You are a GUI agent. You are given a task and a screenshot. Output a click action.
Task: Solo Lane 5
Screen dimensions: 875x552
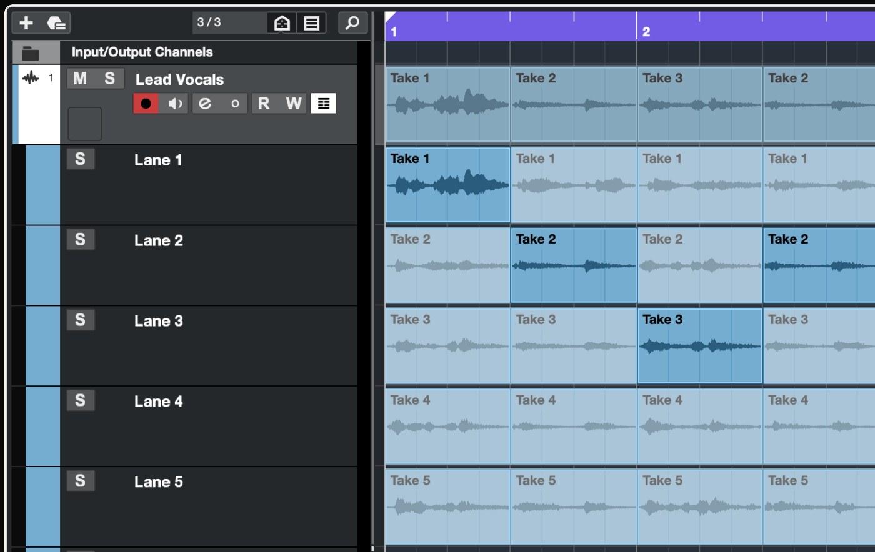tap(81, 481)
